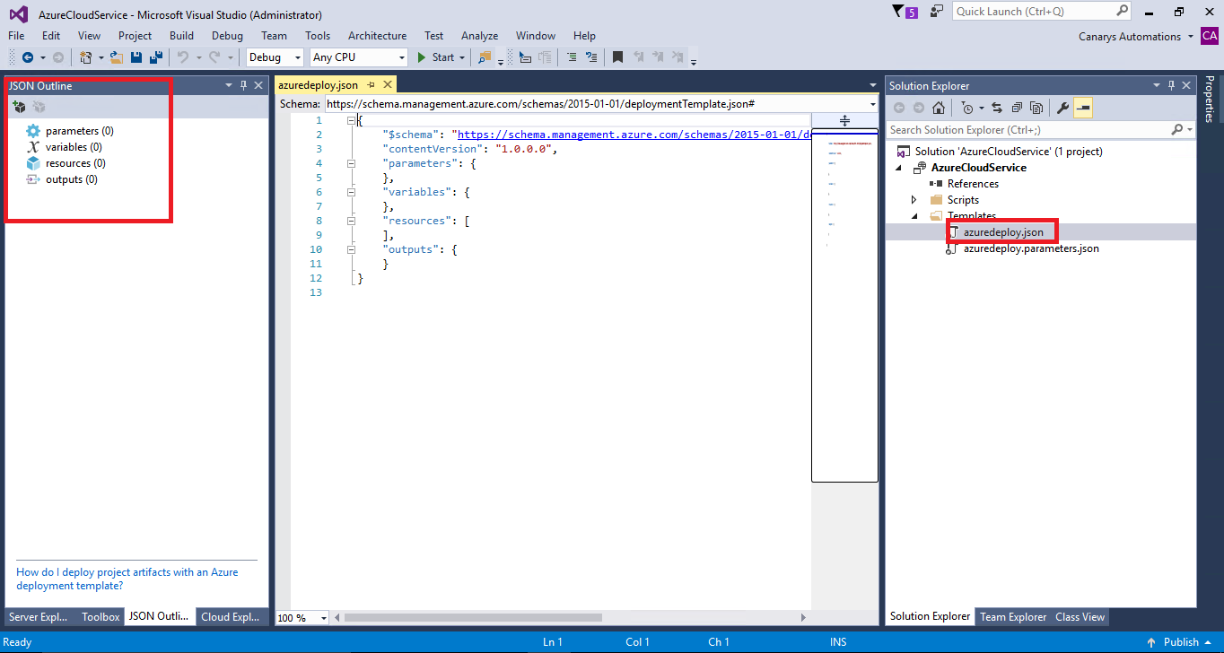Close the azuredeploy.json editor tab

pos(388,84)
